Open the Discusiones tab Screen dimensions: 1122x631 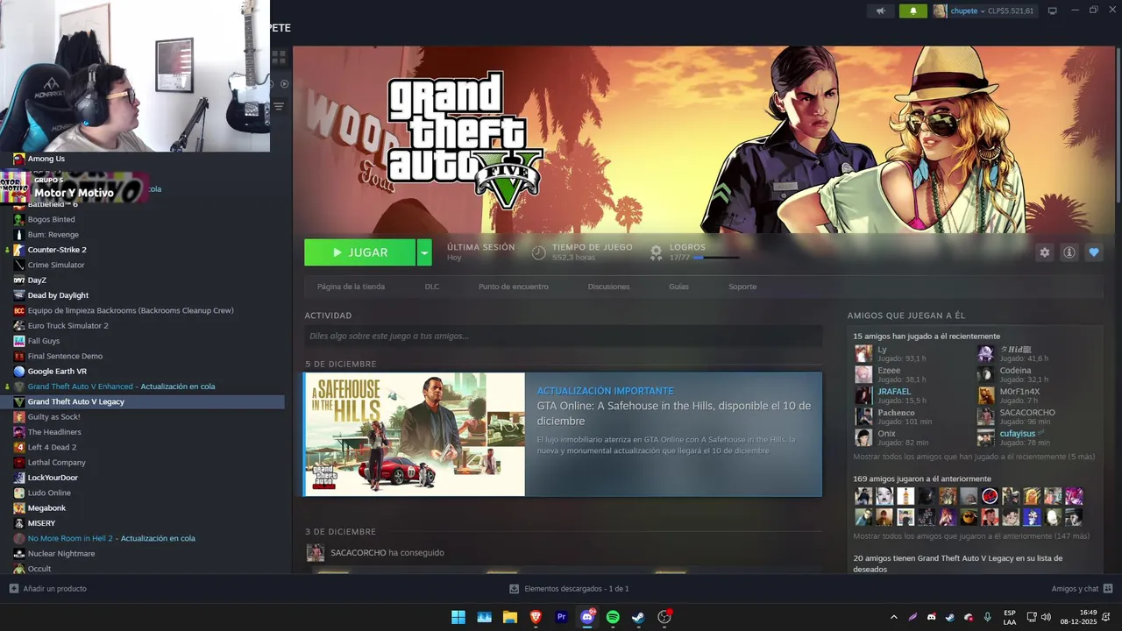tap(608, 287)
